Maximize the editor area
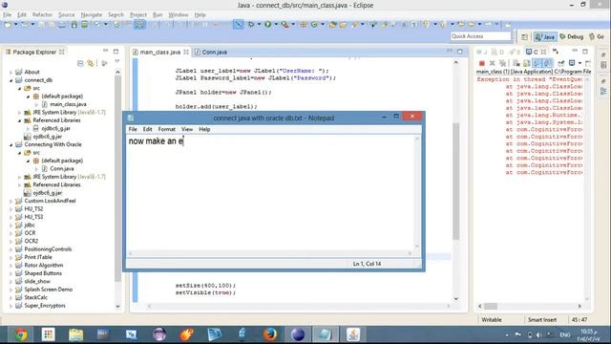Image resolution: width=611 pixels, height=344 pixels. [460, 51]
